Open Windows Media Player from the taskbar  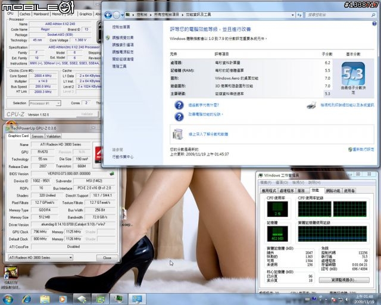pos(63,299)
